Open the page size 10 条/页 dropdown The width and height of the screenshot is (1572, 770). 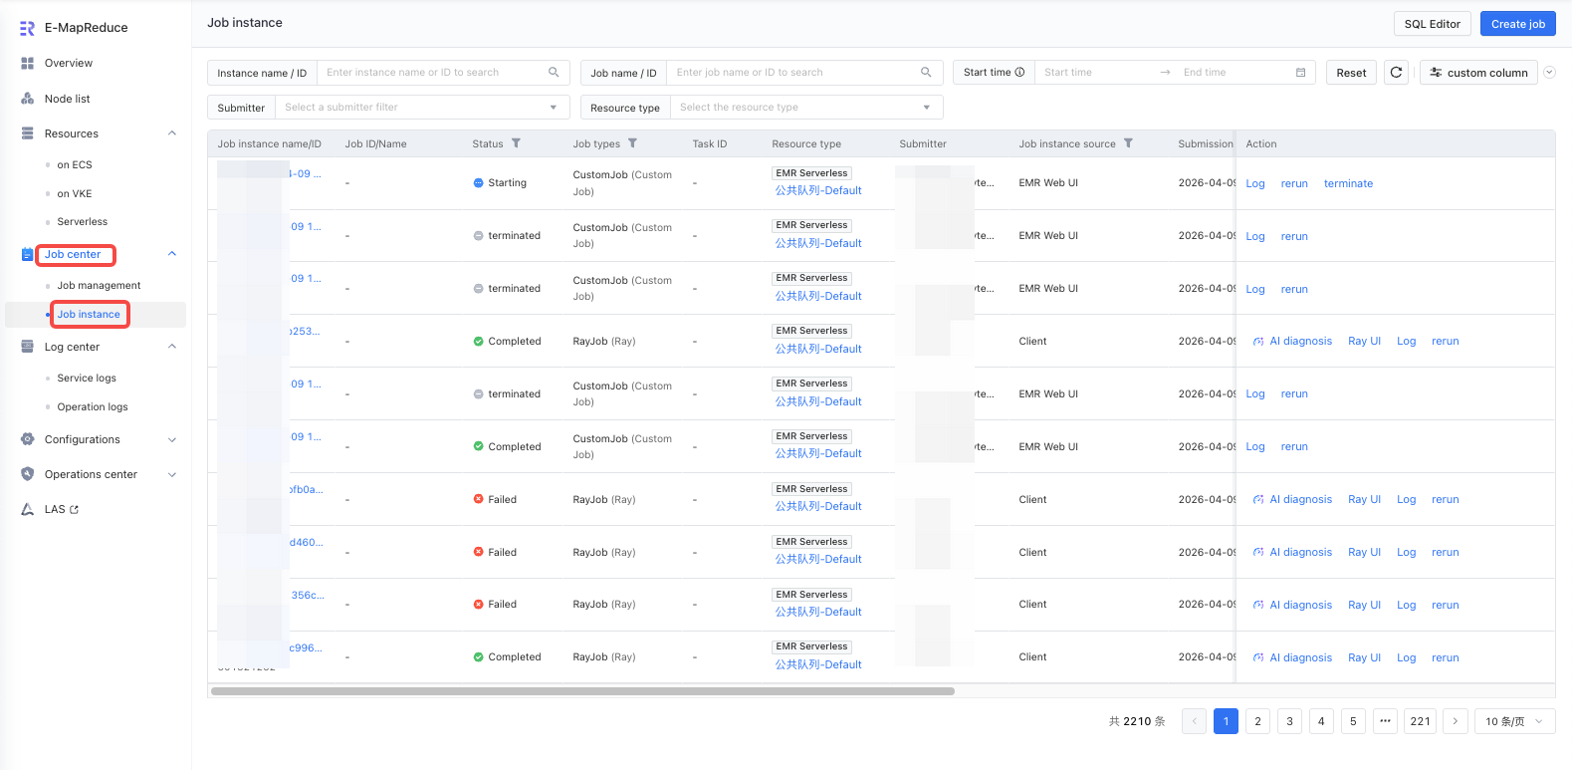click(1515, 721)
